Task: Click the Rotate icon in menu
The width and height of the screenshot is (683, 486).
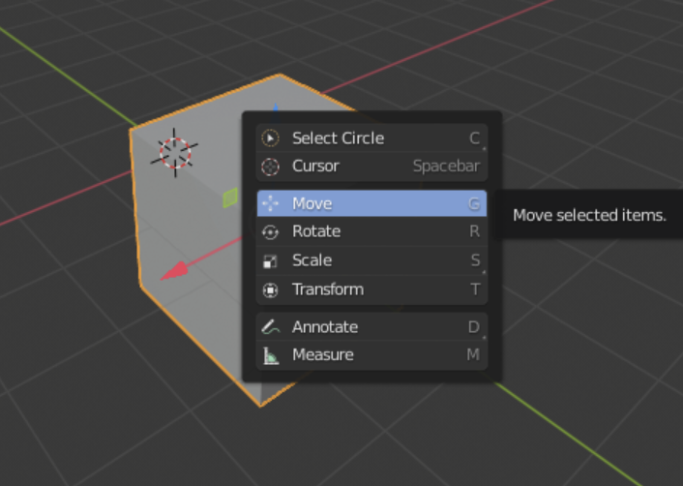Action: (270, 232)
